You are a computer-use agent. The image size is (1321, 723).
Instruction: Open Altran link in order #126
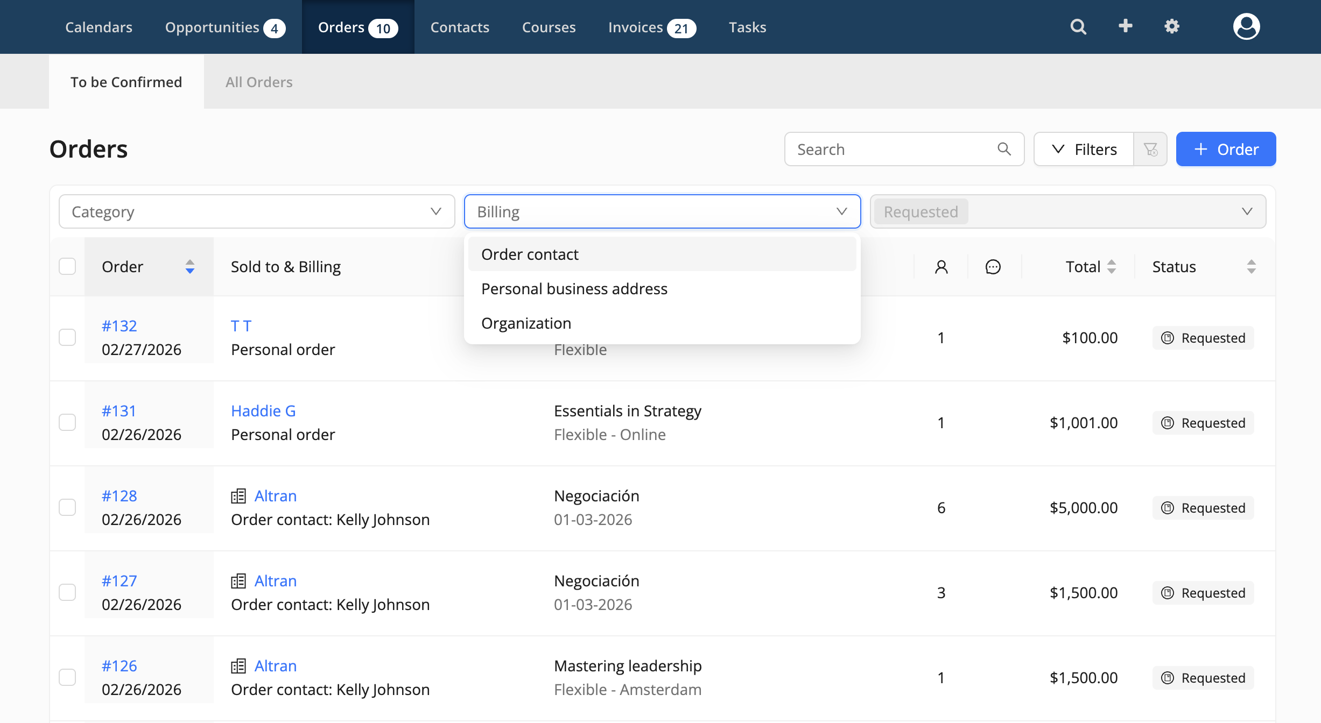tap(276, 666)
